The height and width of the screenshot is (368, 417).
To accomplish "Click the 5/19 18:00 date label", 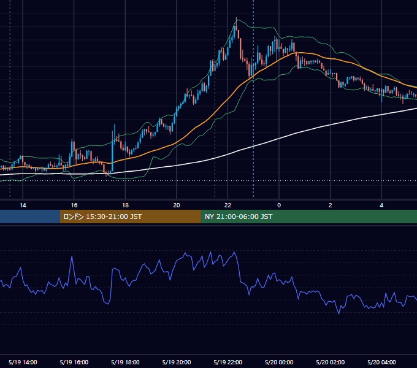I will click(x=125, y=362).
